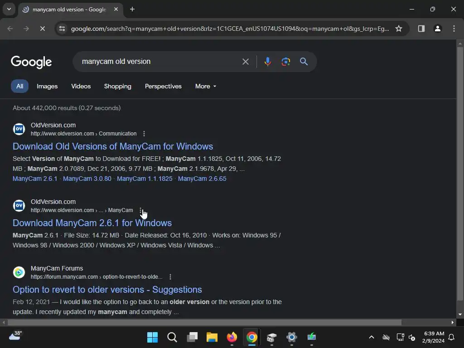Image resolution: width=464 pixels, height=348 pixels.
Task: Open ManyCam 3.0.80 sitelink
Action: click(87, 179)
